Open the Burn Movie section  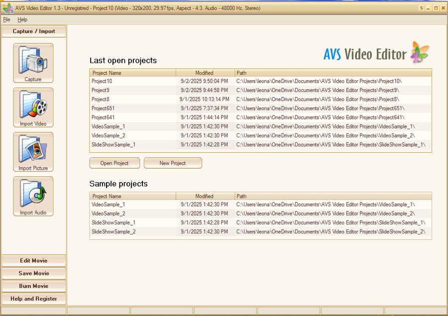click(x=34, y=286)
